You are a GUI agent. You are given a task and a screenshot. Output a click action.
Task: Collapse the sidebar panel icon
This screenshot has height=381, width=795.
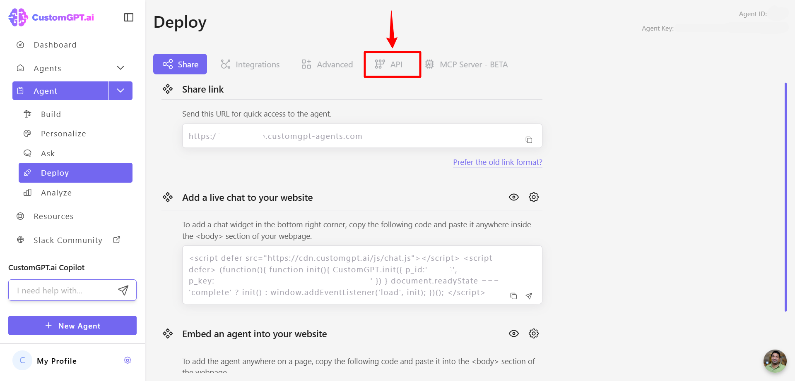pyautogui.click(x=129, y=17)
